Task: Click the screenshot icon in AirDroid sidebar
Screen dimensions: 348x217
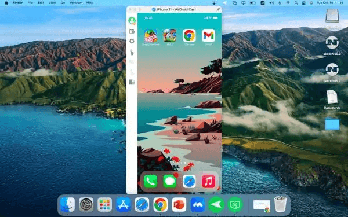Action: point(132,31)
